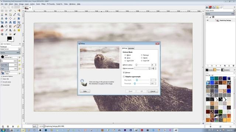Select the Scale tool
The width and height of the screenshot is (236, 132).
2,22
